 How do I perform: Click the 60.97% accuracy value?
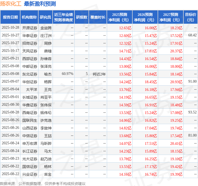(68, 74)
